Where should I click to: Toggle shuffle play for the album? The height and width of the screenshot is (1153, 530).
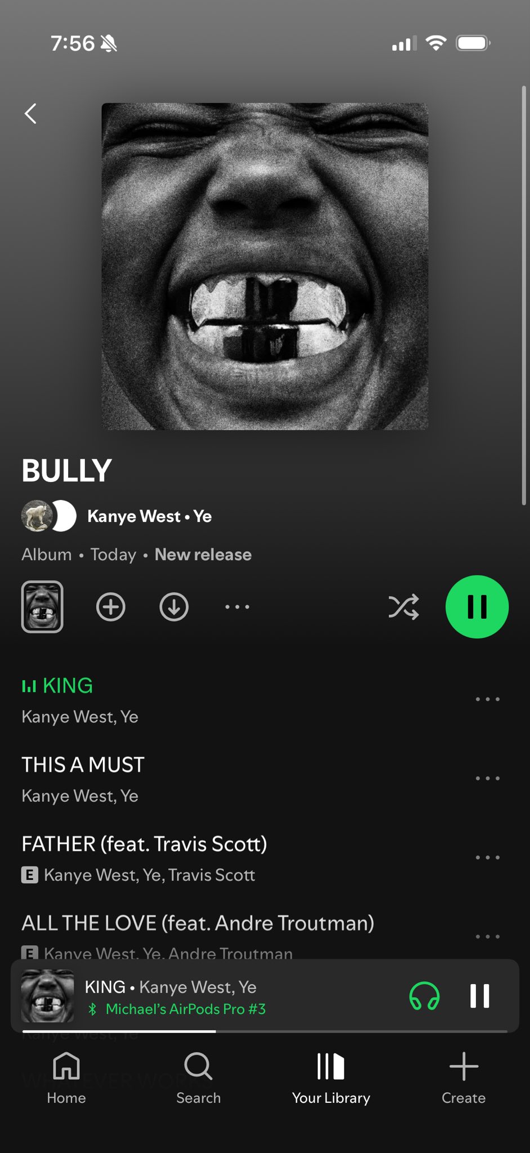click(x=403, y=607)
